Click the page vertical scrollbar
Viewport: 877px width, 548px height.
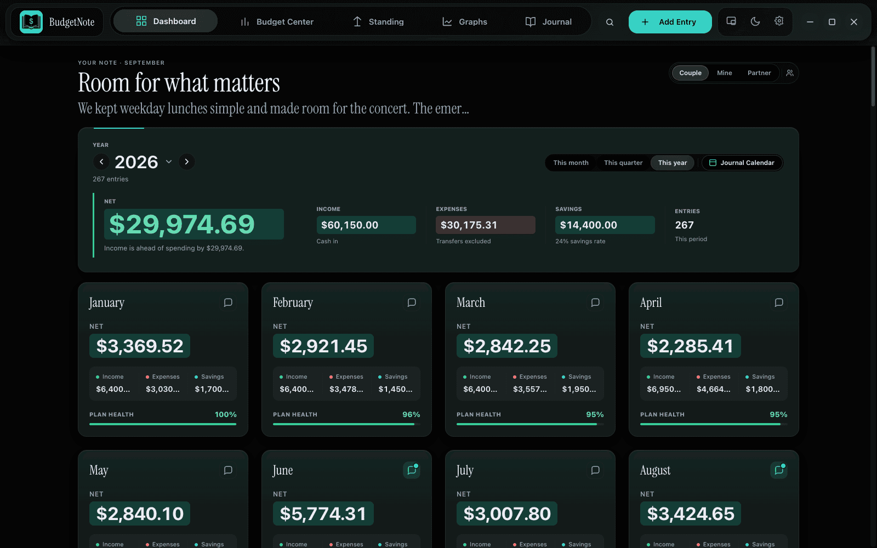873,77
